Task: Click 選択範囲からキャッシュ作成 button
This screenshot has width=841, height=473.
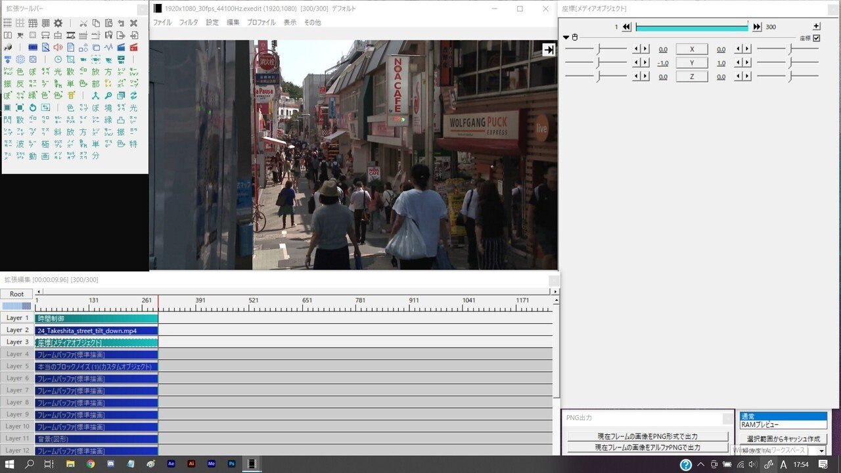Action: point(783,439)
